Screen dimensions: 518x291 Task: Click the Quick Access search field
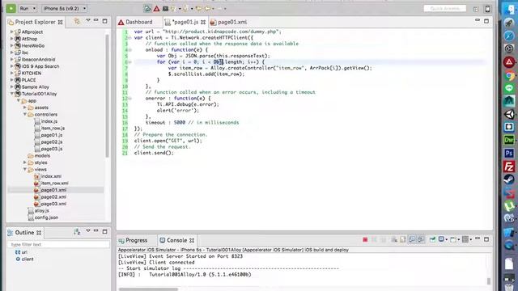pyautogui.click(x=444, y=8)
